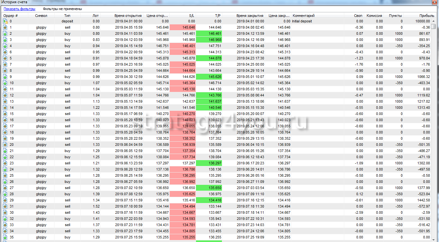
Task: Click the trade icon beside order 29
Action: coord(5,200)
